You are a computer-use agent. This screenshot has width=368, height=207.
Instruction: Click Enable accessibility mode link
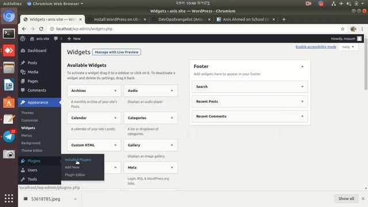tap(316, 47)
